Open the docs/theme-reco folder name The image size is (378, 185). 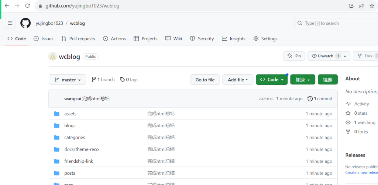(x=82, y=149)
